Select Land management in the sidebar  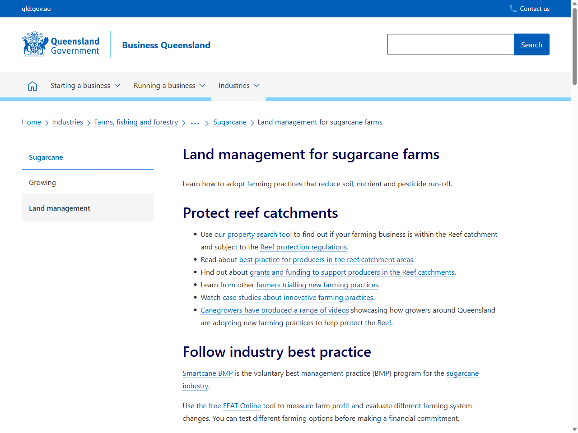click(59, 208)
